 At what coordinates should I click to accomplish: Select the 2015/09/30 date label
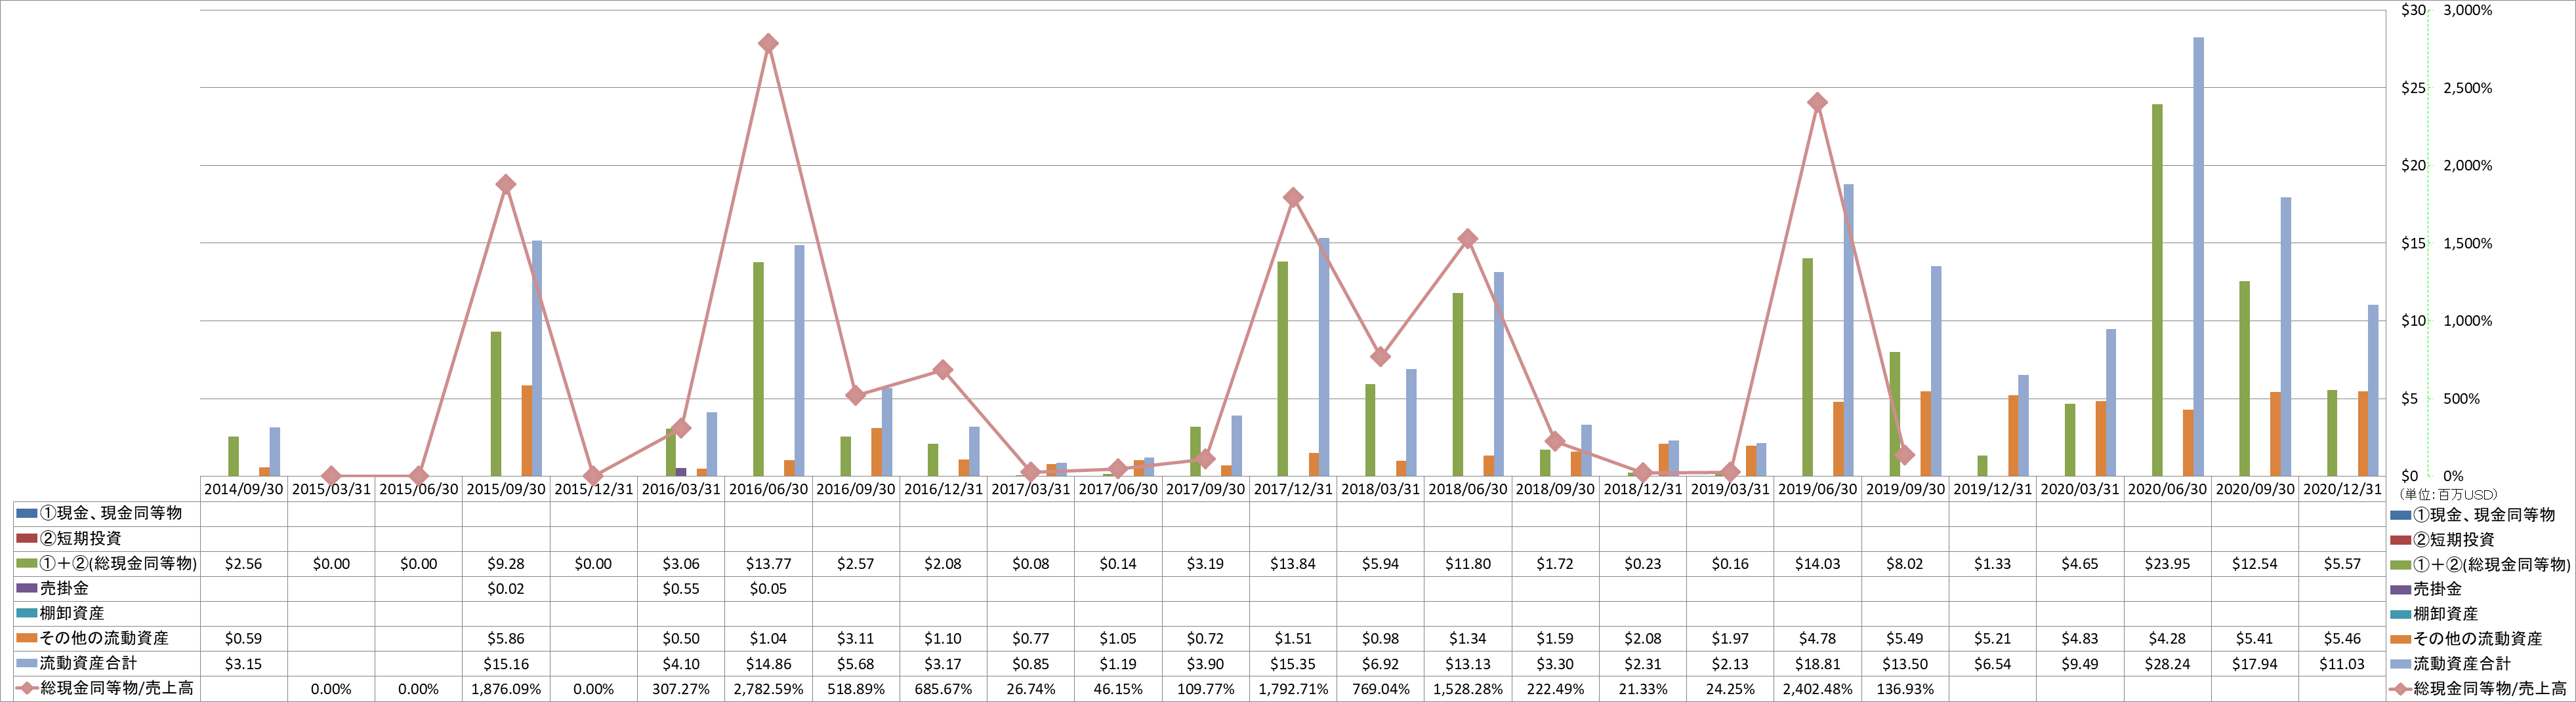[506, 490]
